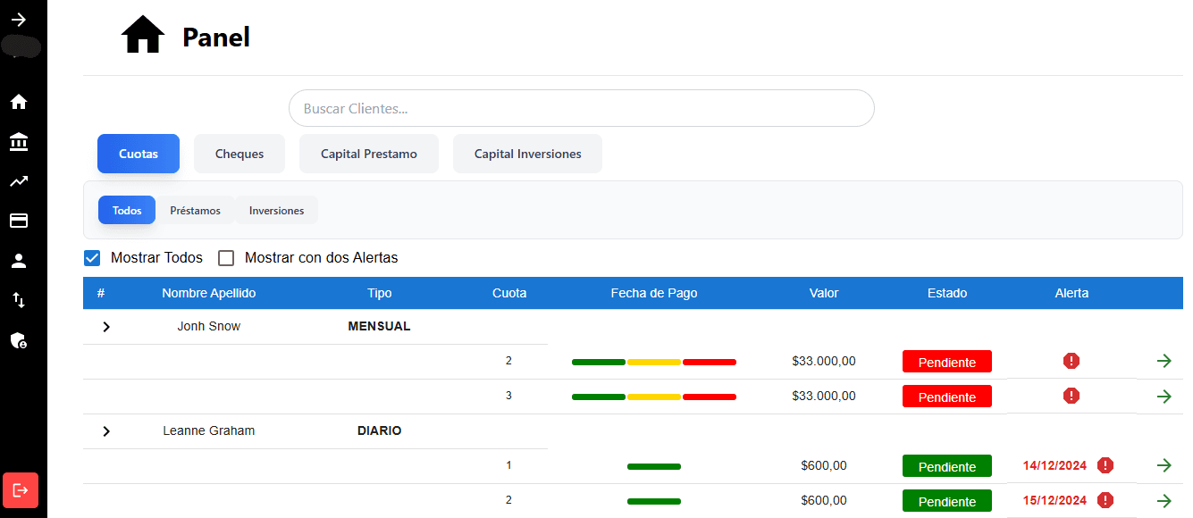The width and height of the screenshot is (1193, 518).
Task: Toggle the dark switch under the sidebar arrow
Action: [x=19, y=46]
